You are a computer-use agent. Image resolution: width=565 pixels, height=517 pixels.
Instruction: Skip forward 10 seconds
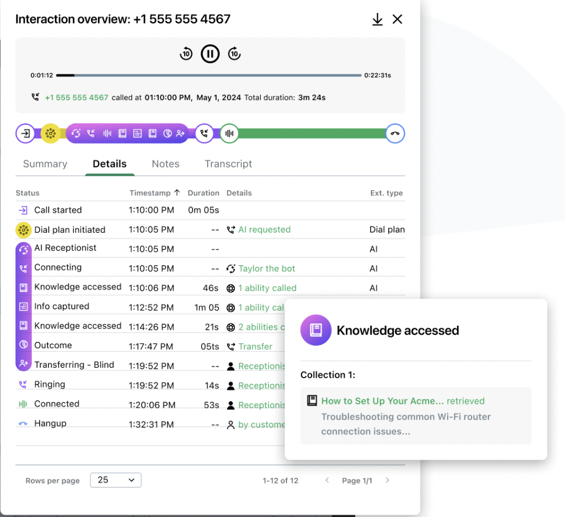click(x=234, y=54)
